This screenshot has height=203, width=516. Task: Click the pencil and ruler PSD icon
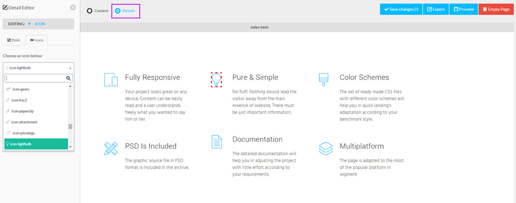pyautogui.click(x=111, y=148)
